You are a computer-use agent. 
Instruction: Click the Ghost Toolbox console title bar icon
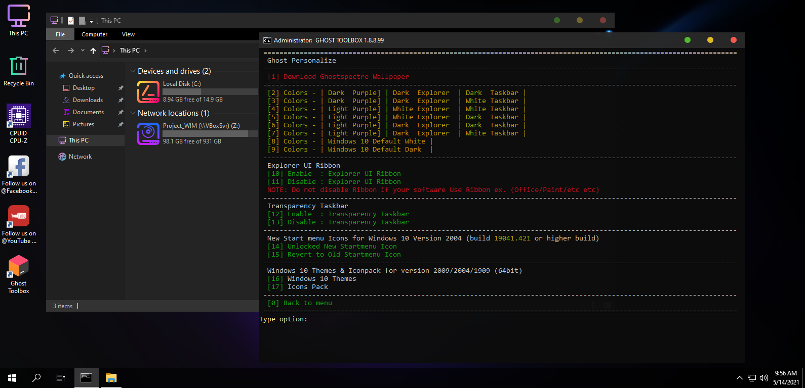click(267, 40)
